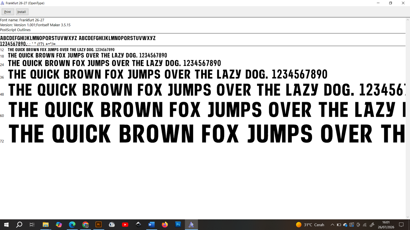Viewport: 410px width, 230px height.
Task: Open Firefox from taskbar
Action: tap(165, 225)
